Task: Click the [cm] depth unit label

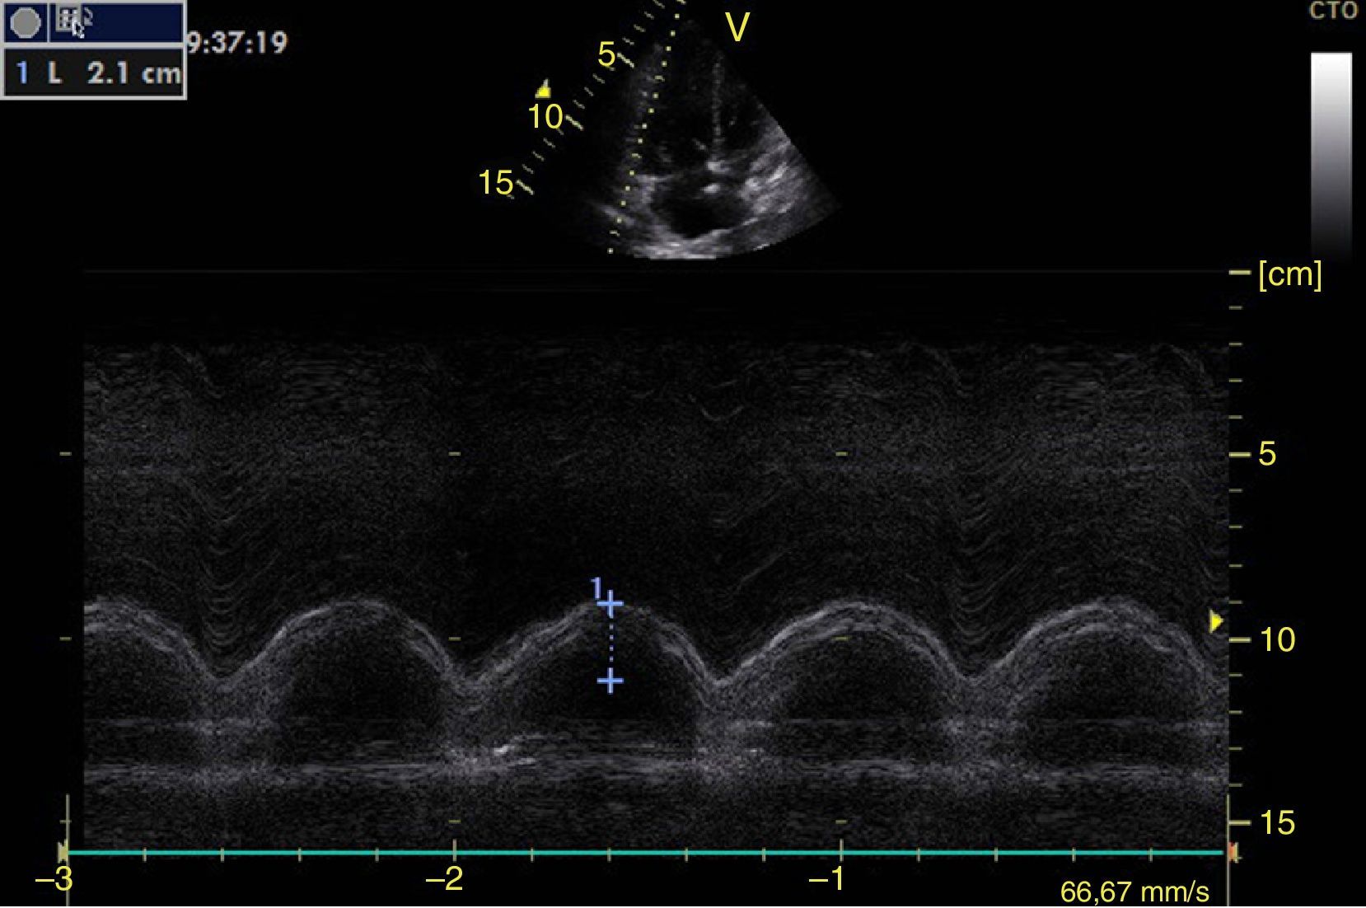Action: coord(1289,274)
